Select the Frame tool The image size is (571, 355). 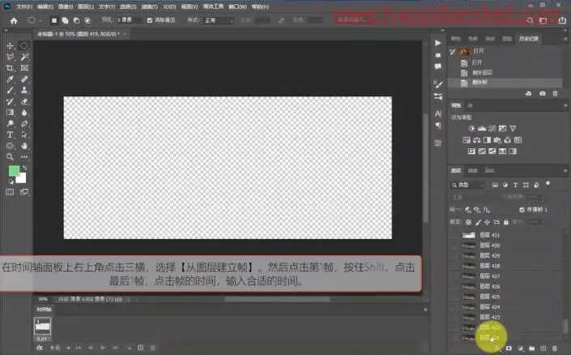click(x=24, y=68)
